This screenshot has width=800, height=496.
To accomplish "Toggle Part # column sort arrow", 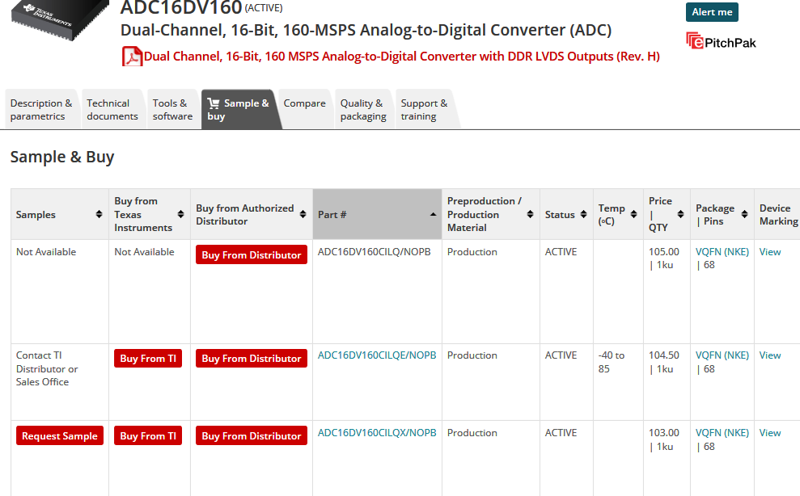I will 433,215.
